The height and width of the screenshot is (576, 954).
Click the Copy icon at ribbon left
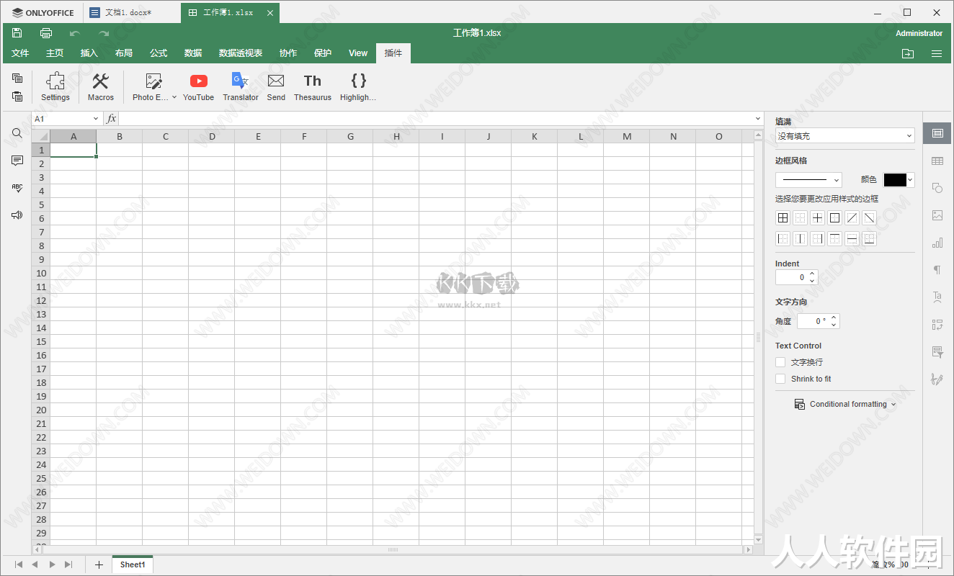pyautogui.click(x=17, y=78)
